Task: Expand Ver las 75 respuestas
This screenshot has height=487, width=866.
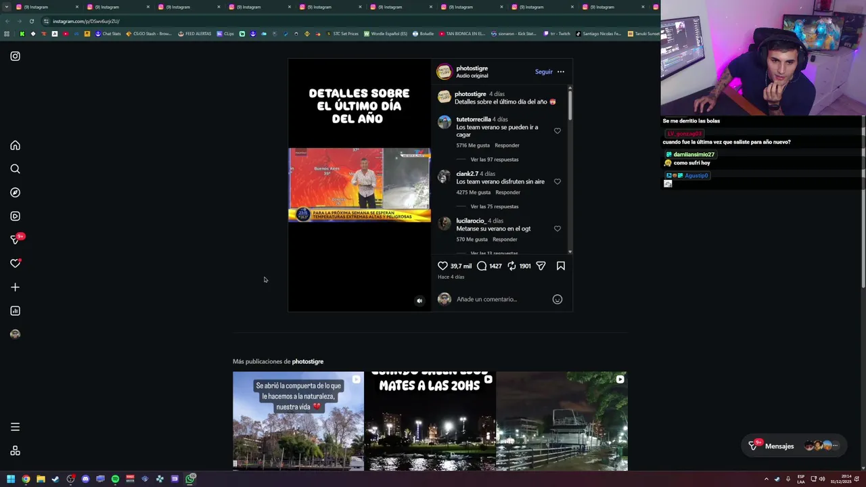Action: click(495, 206)
